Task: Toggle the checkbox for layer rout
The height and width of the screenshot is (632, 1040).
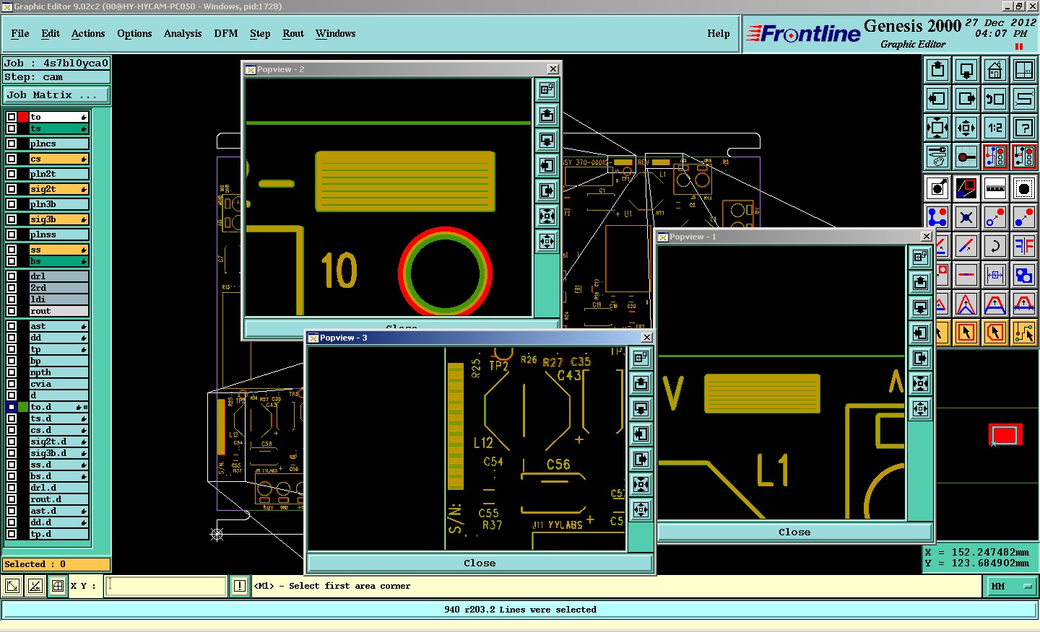Action: (12, 311)
